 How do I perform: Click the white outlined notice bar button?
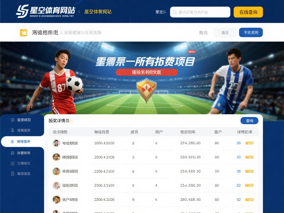pos(225,32)
